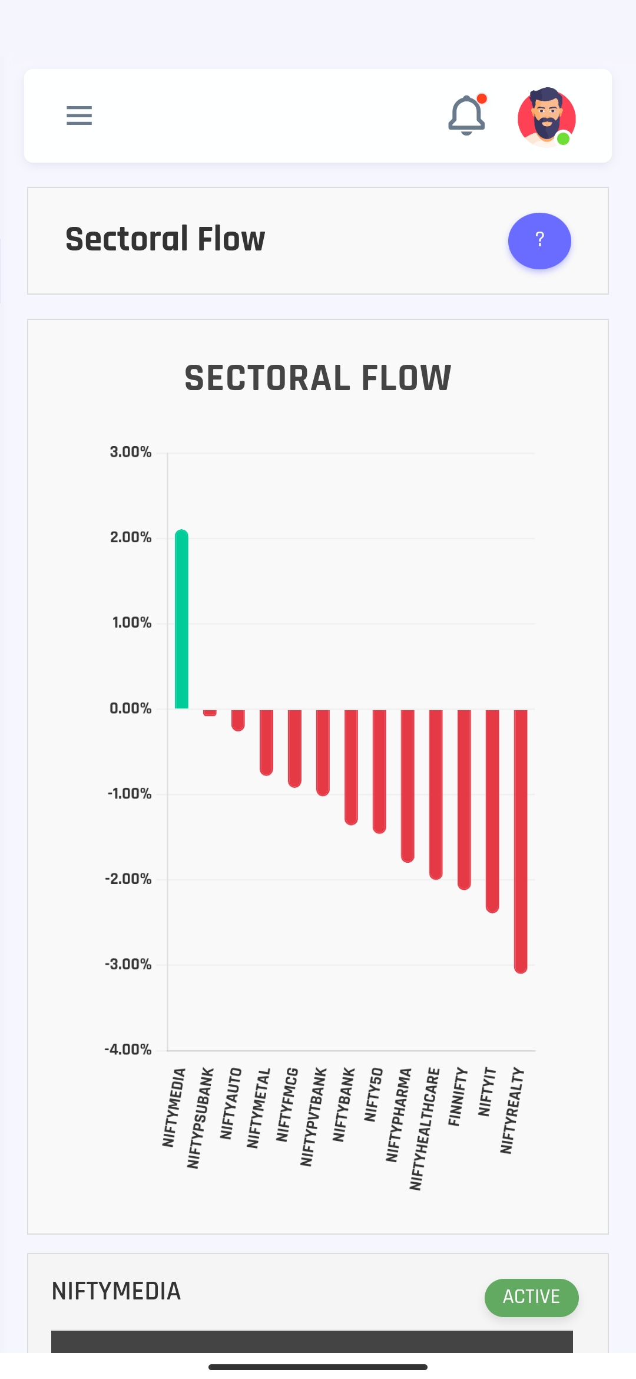Image resolution: width=636 pixels, height=1379 pixels.
Task: Click the NIFTYPHARMA bar
Action: (408, 785)
